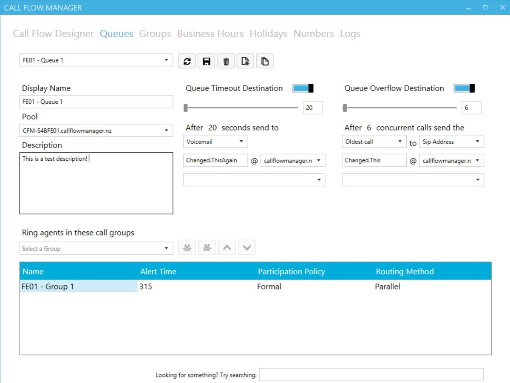The height and width of the screenshot is (383, 510).
Task: Move the call group up with the chevron
Action: coord(227,248)
